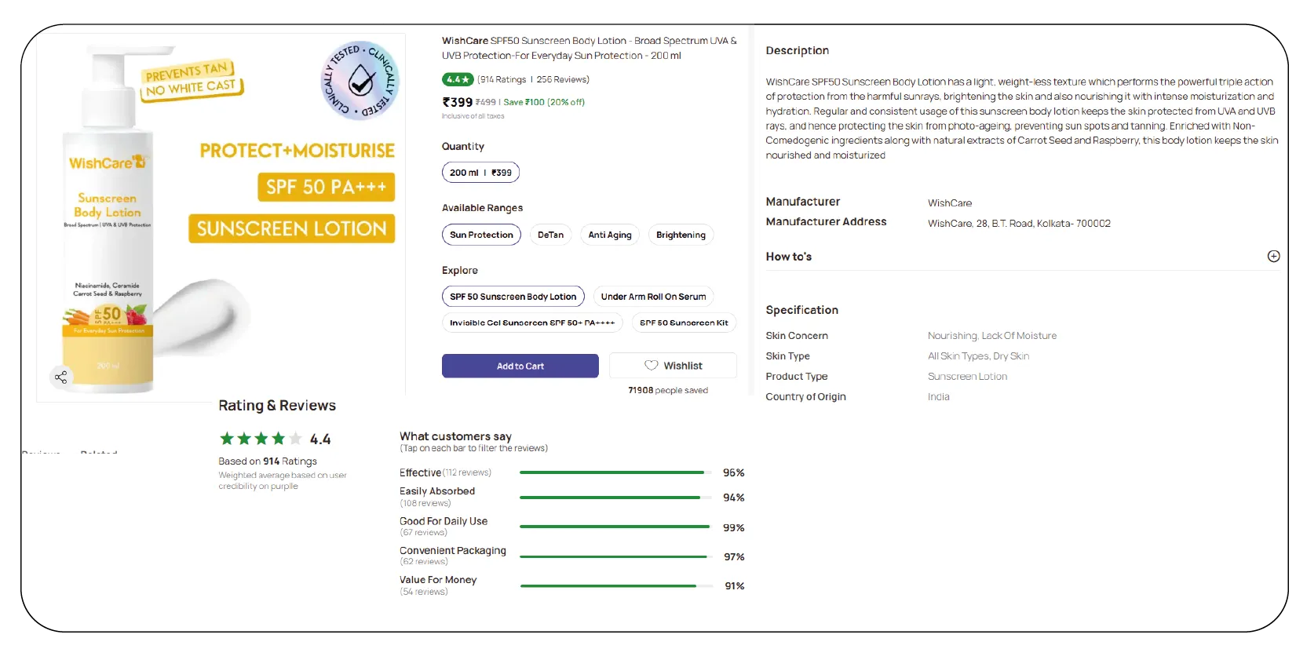Open Under Arm Roll On Serum option
This screenshot has height=649, width=1307.
653,297
